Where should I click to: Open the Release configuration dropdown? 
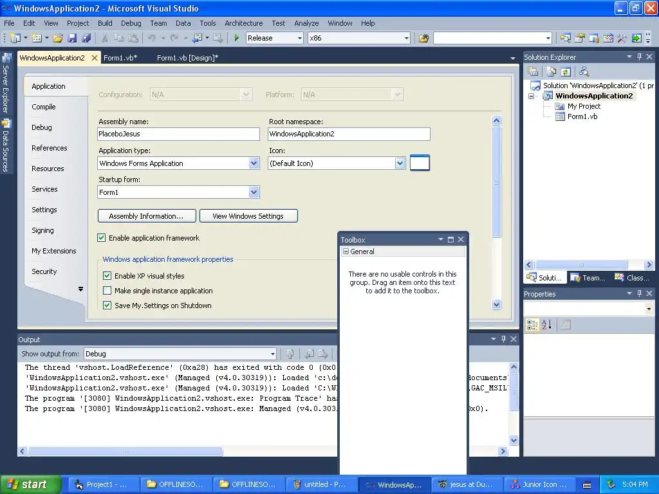pos(300,38)
